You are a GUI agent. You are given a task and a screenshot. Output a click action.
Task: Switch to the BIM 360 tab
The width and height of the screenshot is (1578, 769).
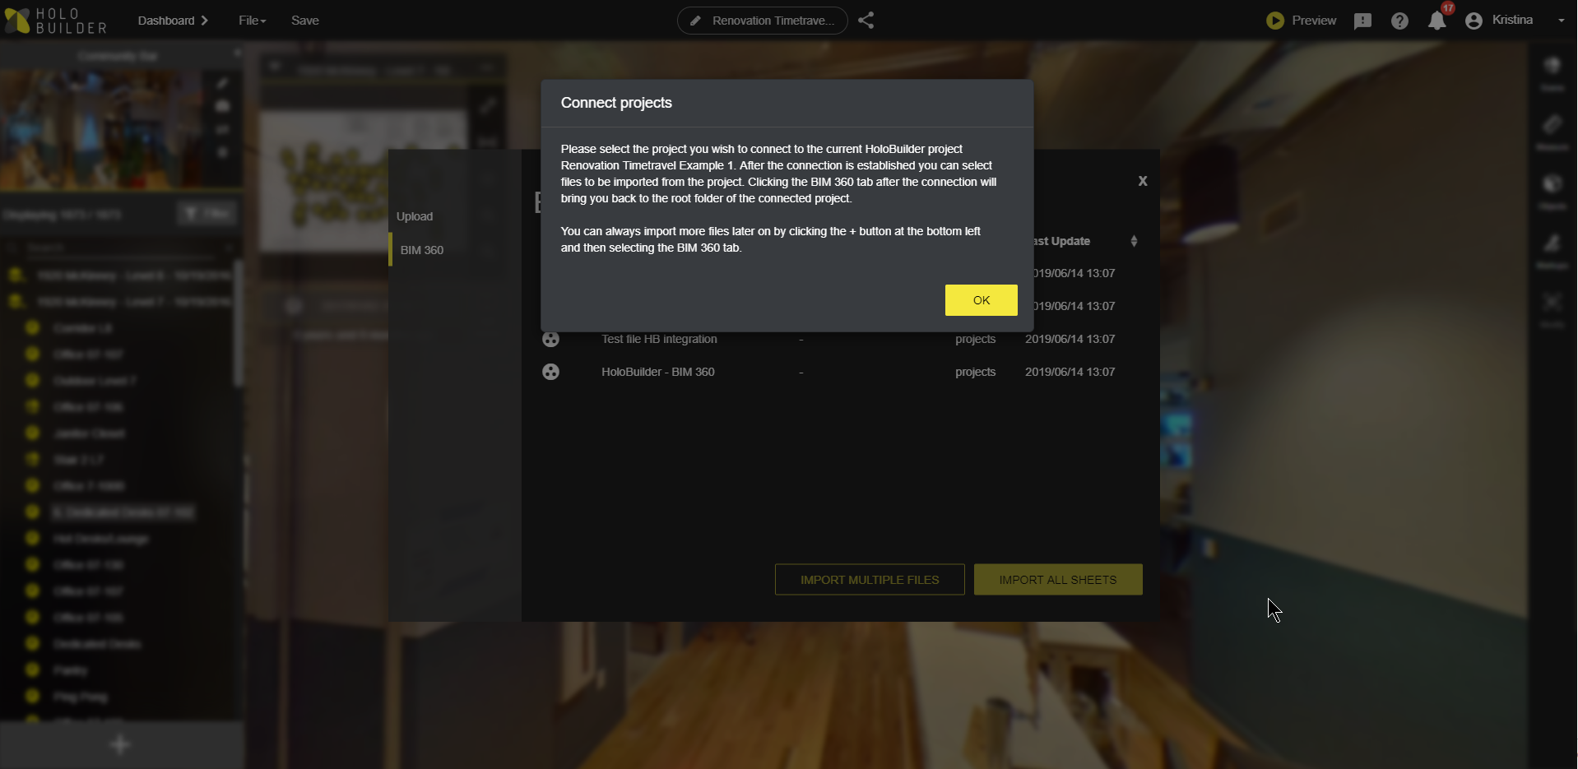pos(422,250)
